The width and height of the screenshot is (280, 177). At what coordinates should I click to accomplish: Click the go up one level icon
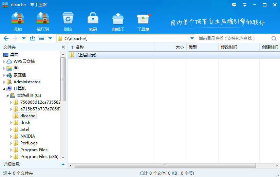(33, 38)
